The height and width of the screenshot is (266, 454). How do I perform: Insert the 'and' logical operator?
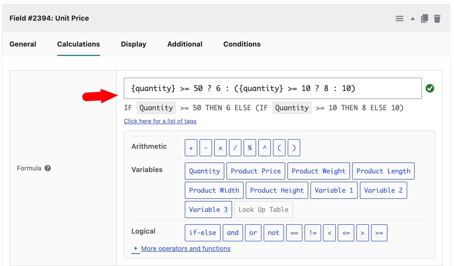point(233,233)
